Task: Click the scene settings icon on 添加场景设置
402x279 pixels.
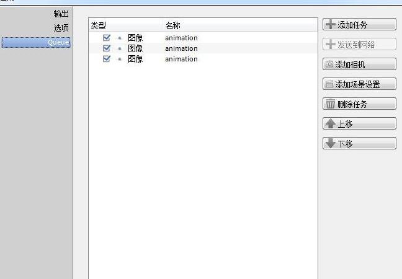Action: (329, 84)
